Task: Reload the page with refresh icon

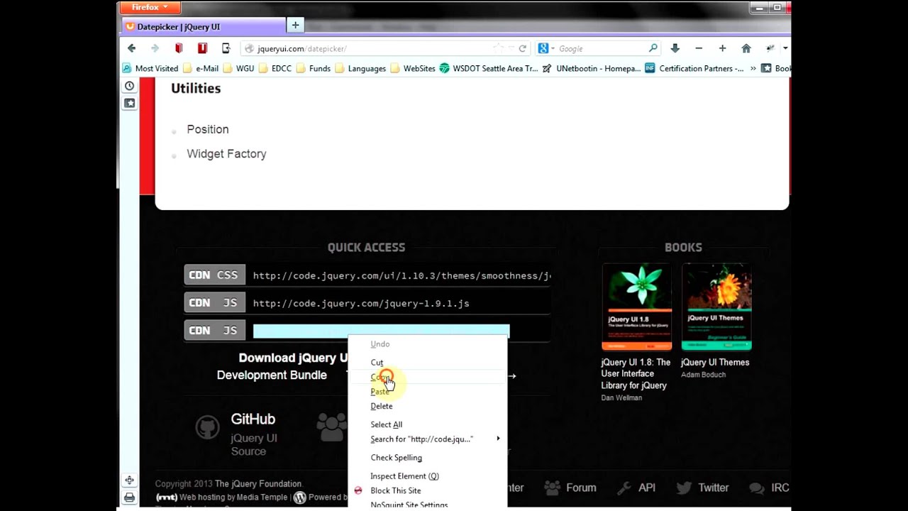Action: [x=523, y=48]
